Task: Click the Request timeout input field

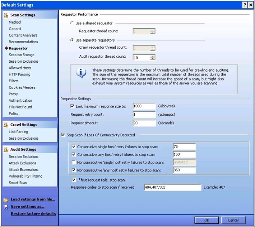Action: [x=144, y=123]
